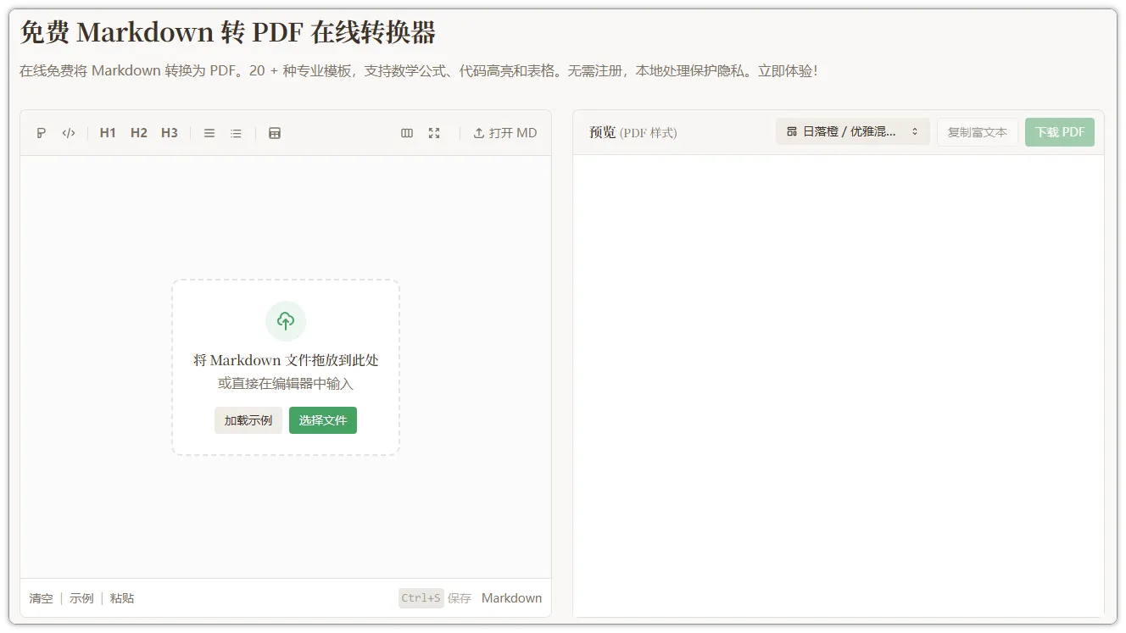Download the PDF with 下载 PDF button
Image resolution: width=1126 pixels, height=633 pixels.
coord(1059,131)
